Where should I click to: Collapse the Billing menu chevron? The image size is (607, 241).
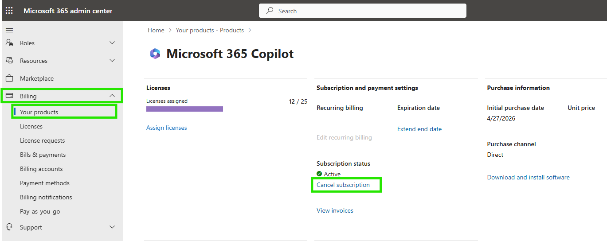point(112,96)
